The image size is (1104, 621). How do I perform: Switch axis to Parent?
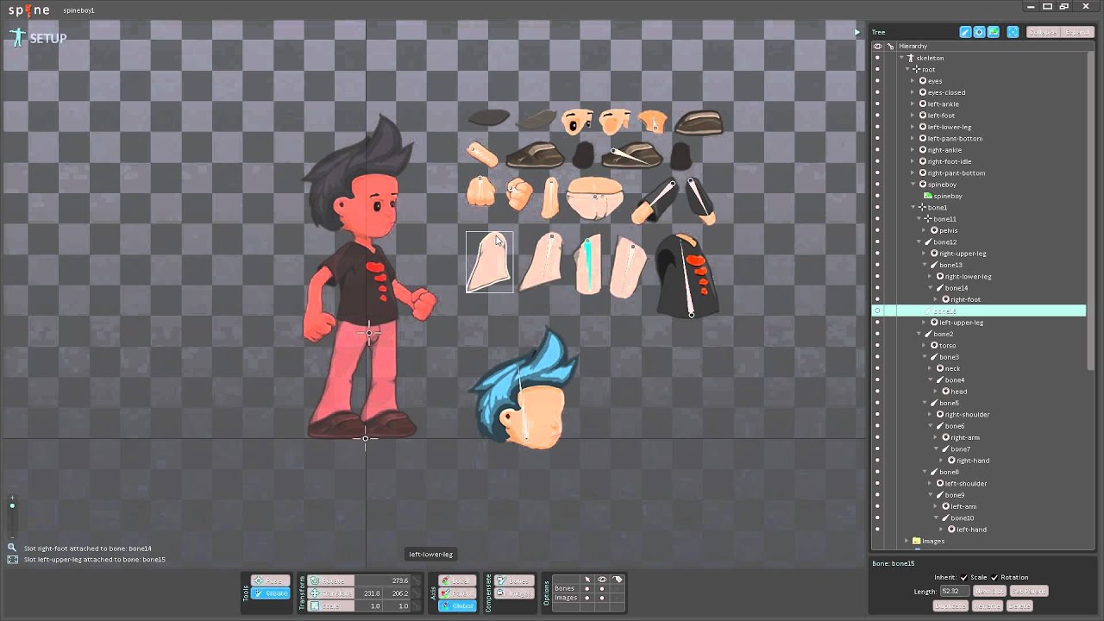457,593
